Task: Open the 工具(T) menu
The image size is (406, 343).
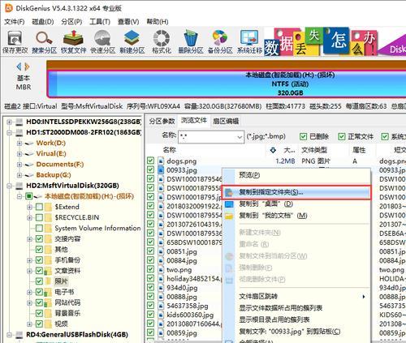Action: (x=100, y=22)
